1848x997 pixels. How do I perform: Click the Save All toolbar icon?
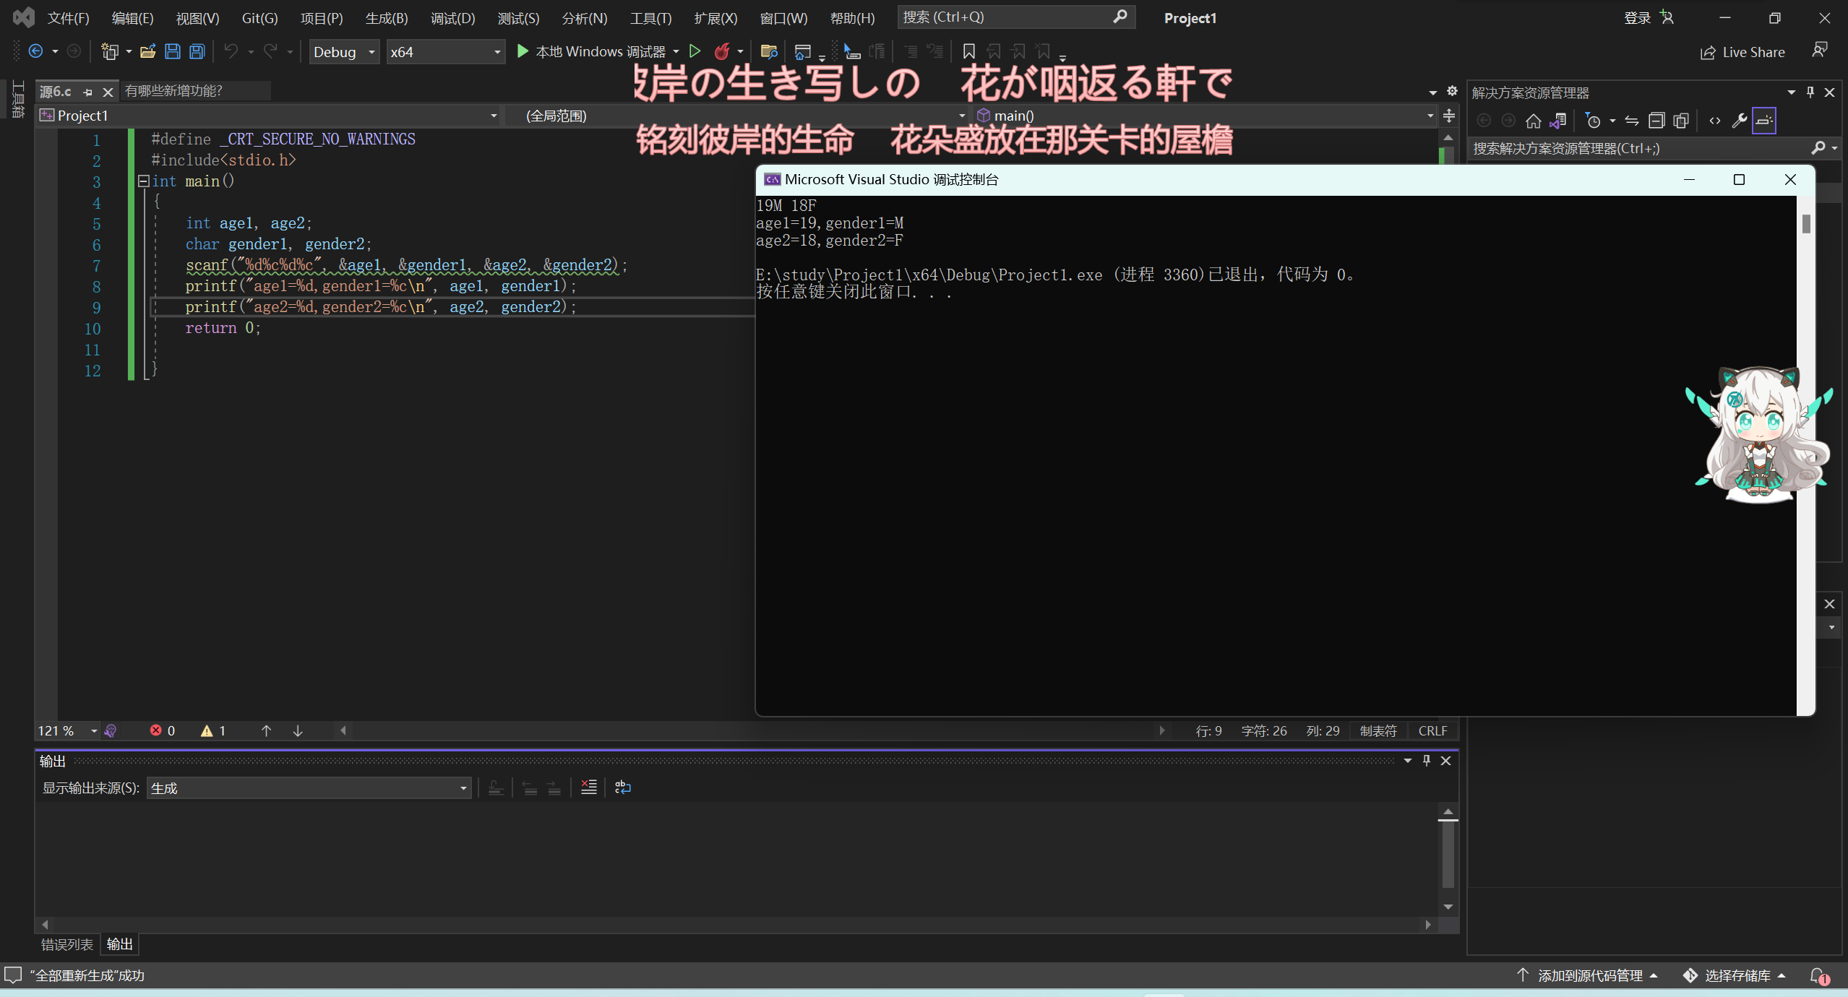click(197, 51)
